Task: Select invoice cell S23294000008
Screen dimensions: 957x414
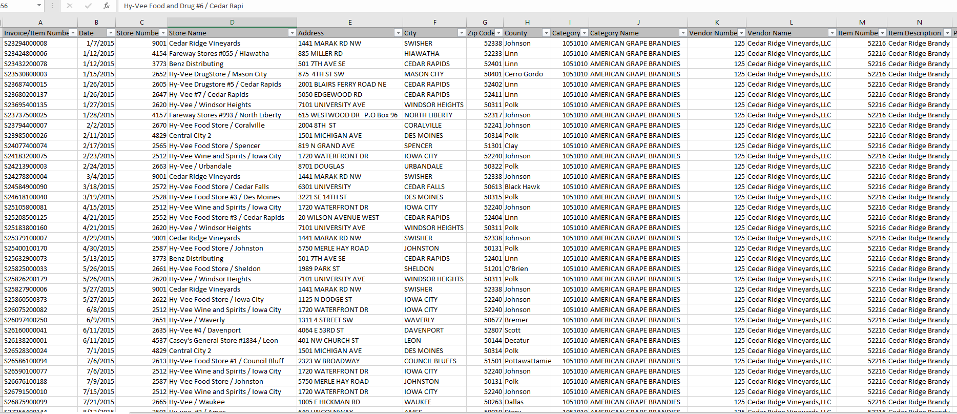Action: pos(40,43)
